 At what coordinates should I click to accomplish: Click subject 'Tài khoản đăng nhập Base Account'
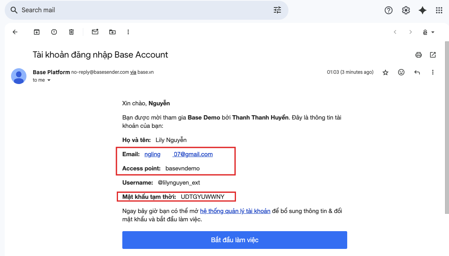click(x=100, y=55)
